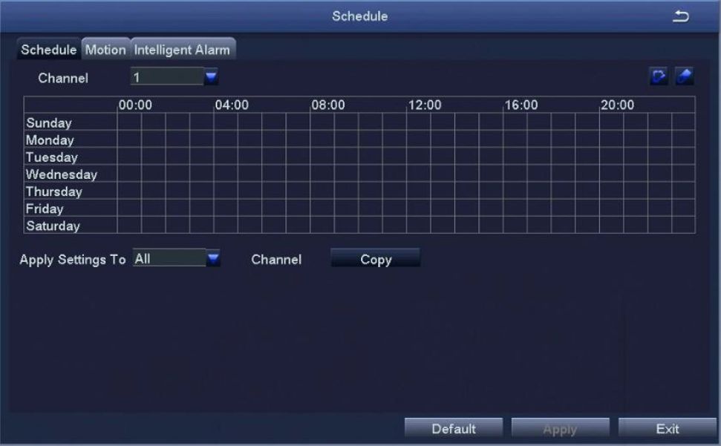Restore settings with the Default button
Screen dimensions: 721x446
[454, 428]
